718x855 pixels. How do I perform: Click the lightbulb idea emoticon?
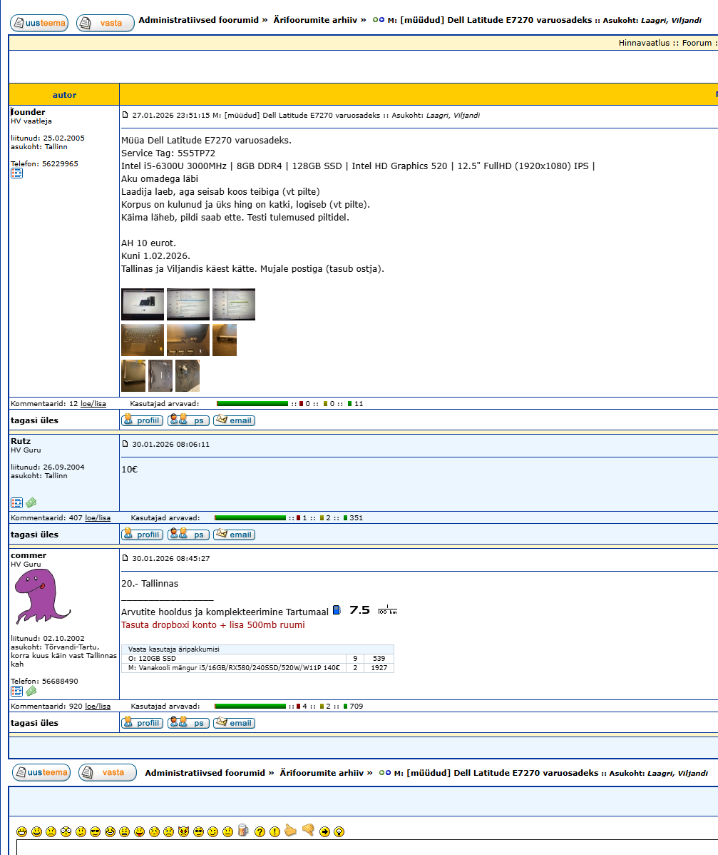(x=339, y=831)
